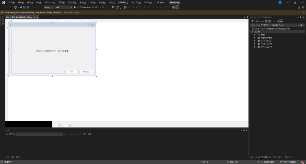Open the x64 platform dropdown
Screen dimensions: 306x164
click(64, 7)
